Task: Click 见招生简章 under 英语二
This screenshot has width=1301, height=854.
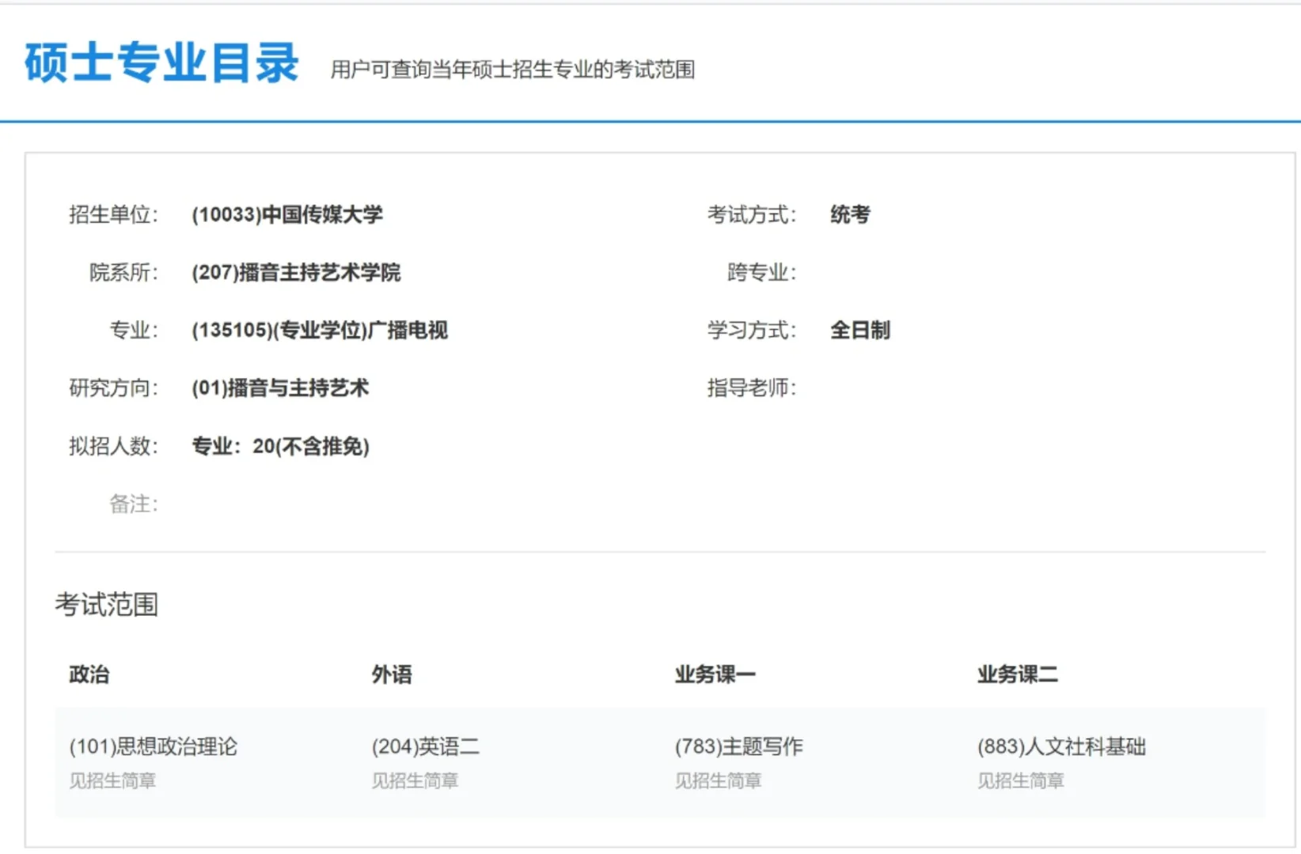Action: click(x=415, y=781)
